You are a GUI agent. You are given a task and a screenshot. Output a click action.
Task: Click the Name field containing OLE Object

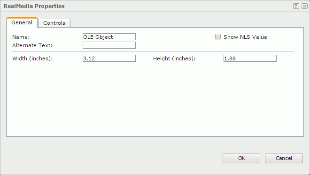(109, 37)
